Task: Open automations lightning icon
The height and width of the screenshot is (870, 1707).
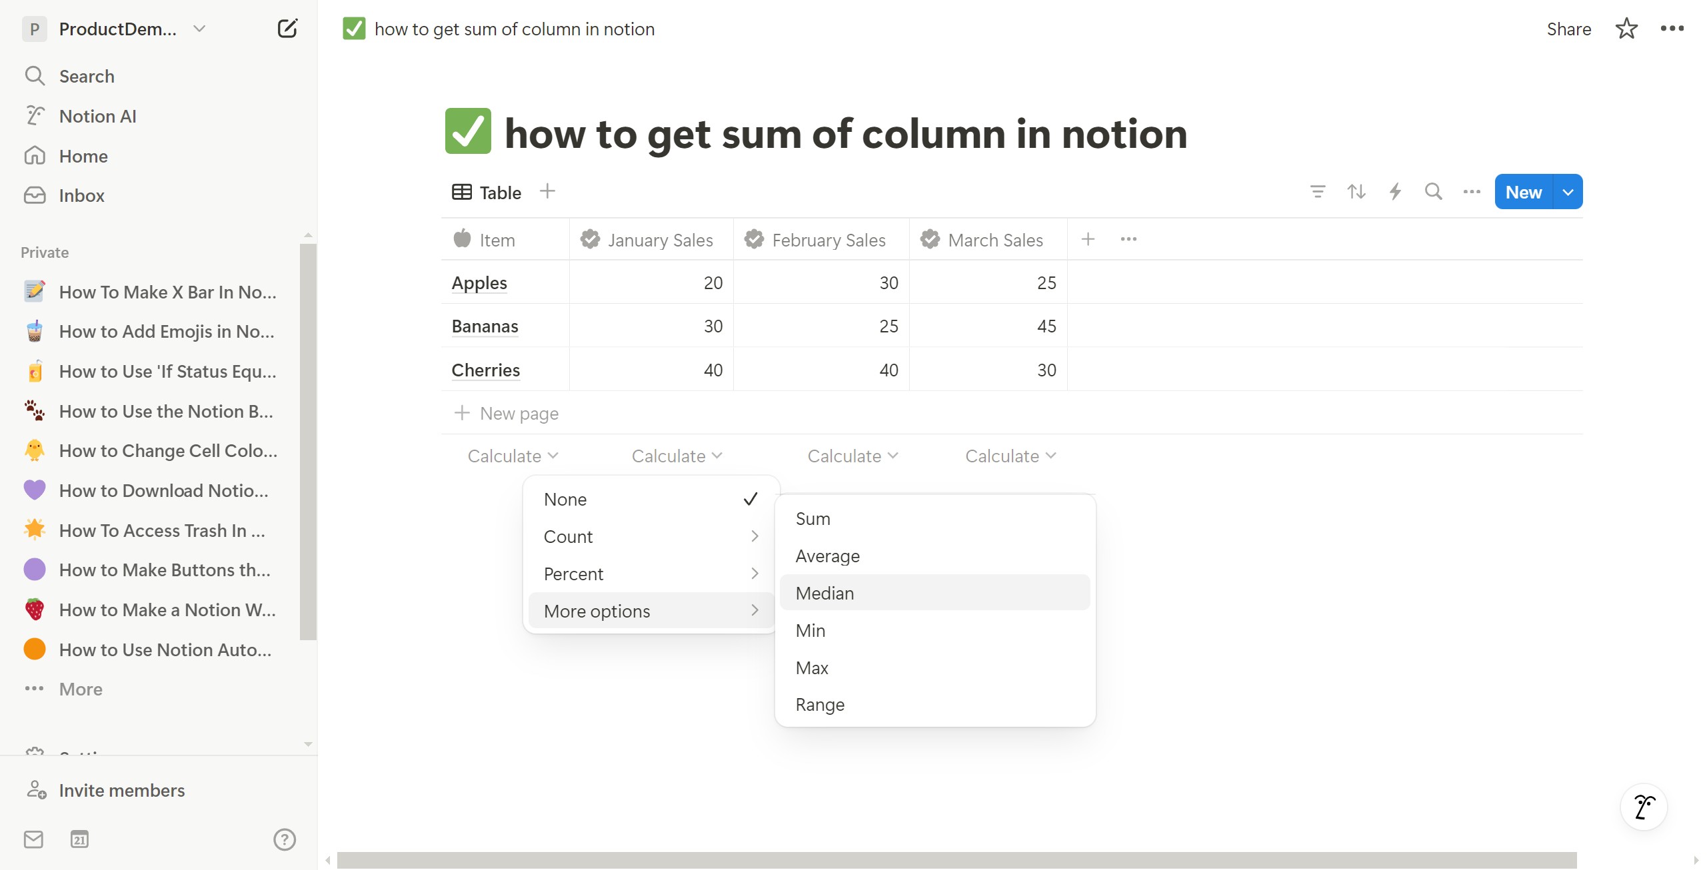Action: (1394, 192)
